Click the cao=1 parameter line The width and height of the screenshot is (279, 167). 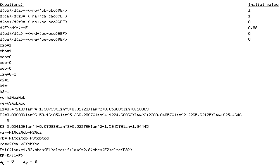click(x=6, y=45)
